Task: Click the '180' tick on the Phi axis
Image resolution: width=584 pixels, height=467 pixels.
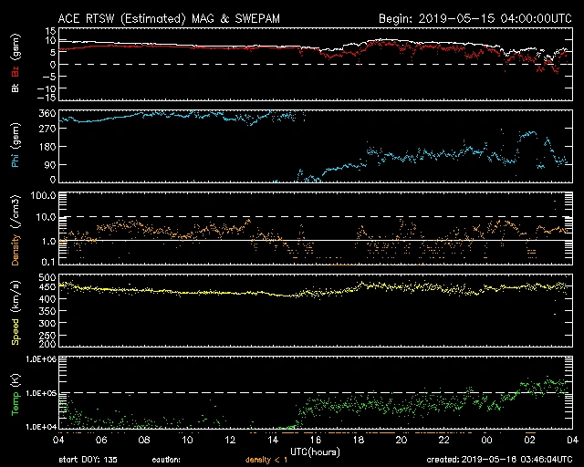Action: (47, 147)
